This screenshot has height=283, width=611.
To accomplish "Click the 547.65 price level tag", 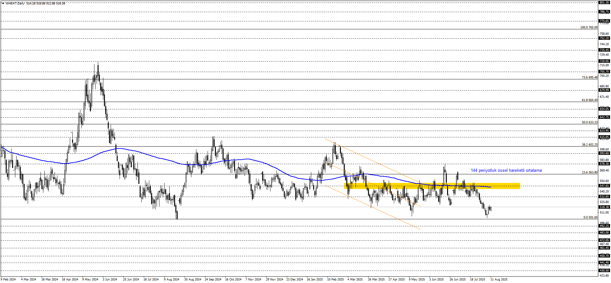I will (604, 186).
